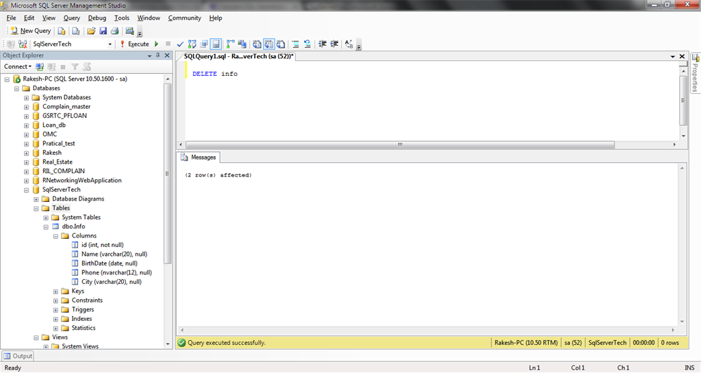701x373 pixels.
Task: Toggle IntelliSense Enabled
Action: tap(216, 44)
